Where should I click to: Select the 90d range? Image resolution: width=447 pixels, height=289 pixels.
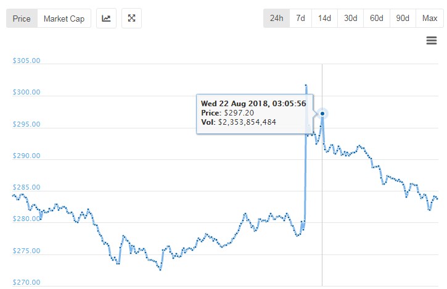[x=403, y=19]
